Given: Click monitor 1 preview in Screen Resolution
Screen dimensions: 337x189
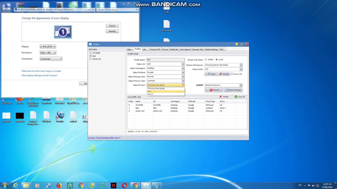Looking at the screenshot, I should click(x=63, y=32).
